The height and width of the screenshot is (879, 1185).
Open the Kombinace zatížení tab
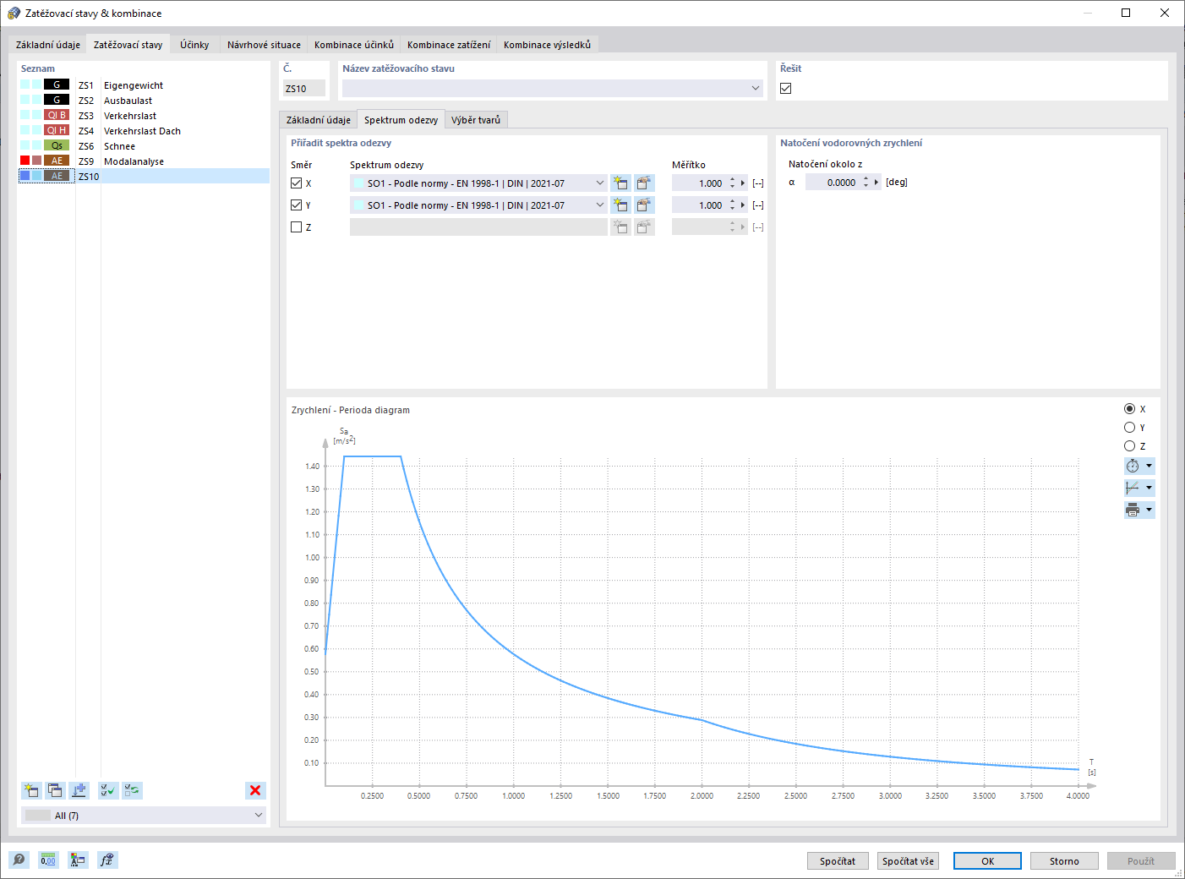(449, 45)
